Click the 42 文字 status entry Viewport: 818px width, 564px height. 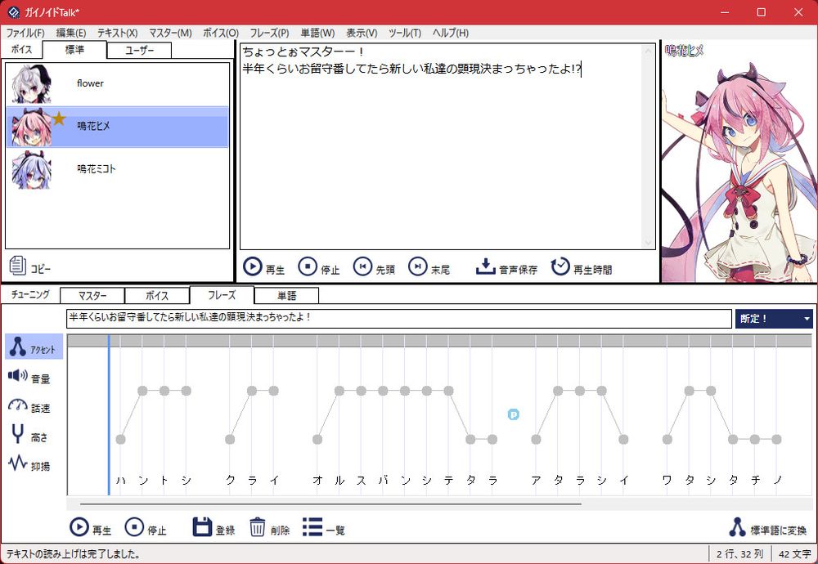coord(794,553)
